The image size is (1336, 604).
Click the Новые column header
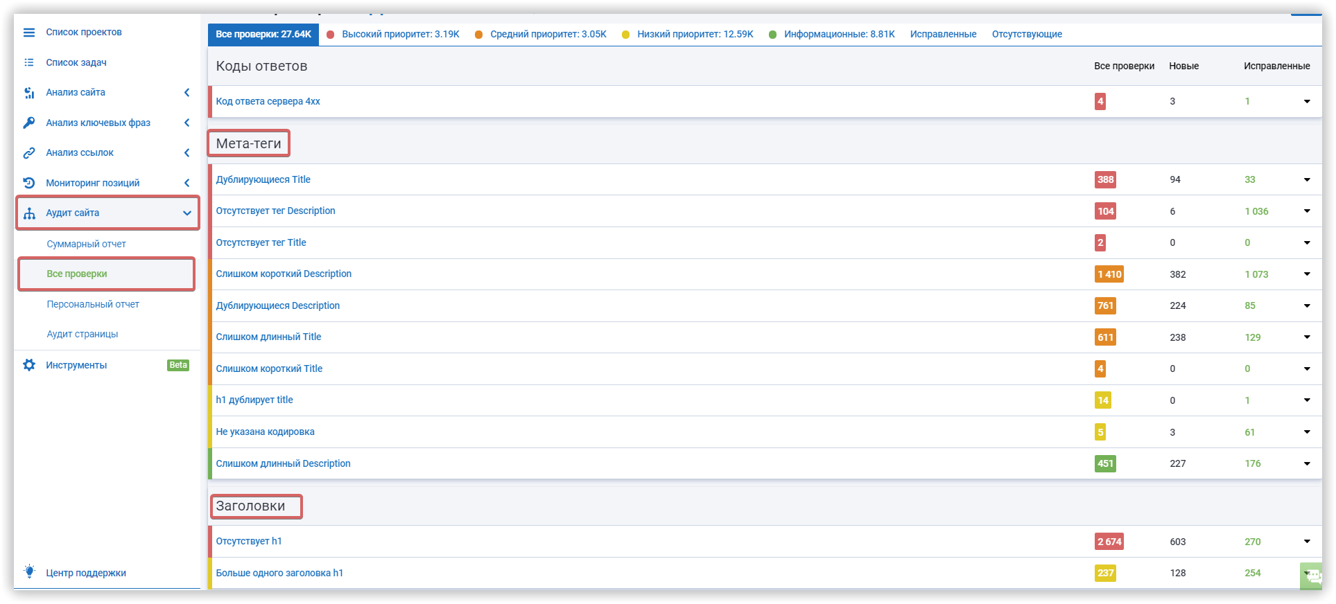pos(1184,66)
